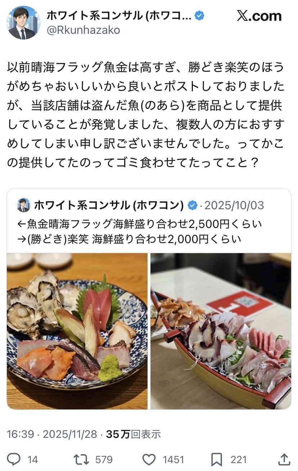Tap the share upload icon
Screen dimensions: 298x471
[284, 459]
